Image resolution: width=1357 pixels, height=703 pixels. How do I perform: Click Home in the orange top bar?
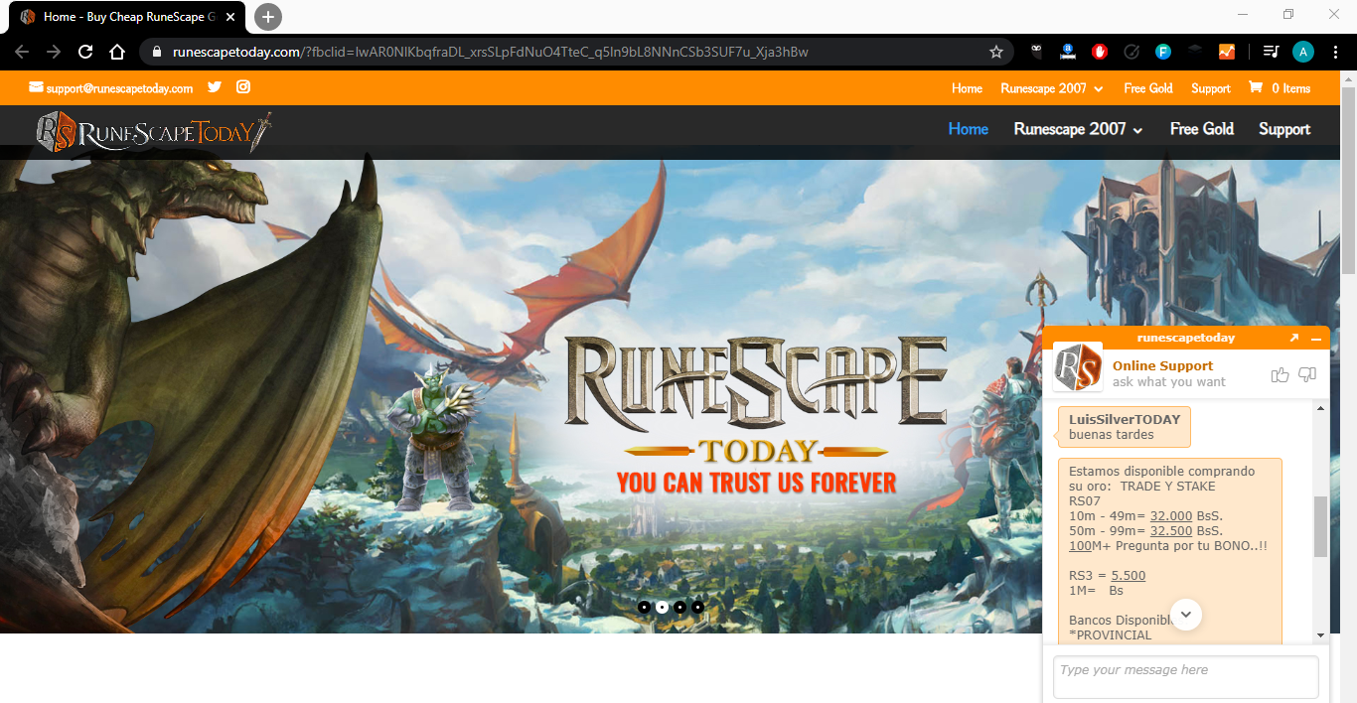pos(967,88)
